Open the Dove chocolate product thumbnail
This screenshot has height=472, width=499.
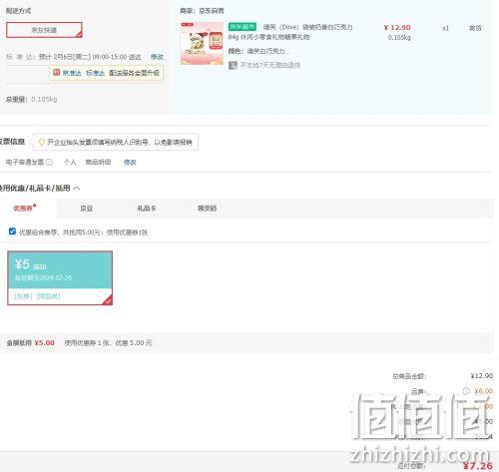click(202, 43)
